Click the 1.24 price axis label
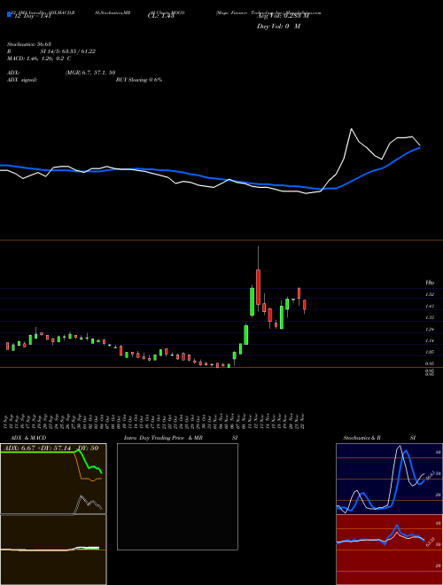Viewport: 443px width, 585px height. coord(430,330)
